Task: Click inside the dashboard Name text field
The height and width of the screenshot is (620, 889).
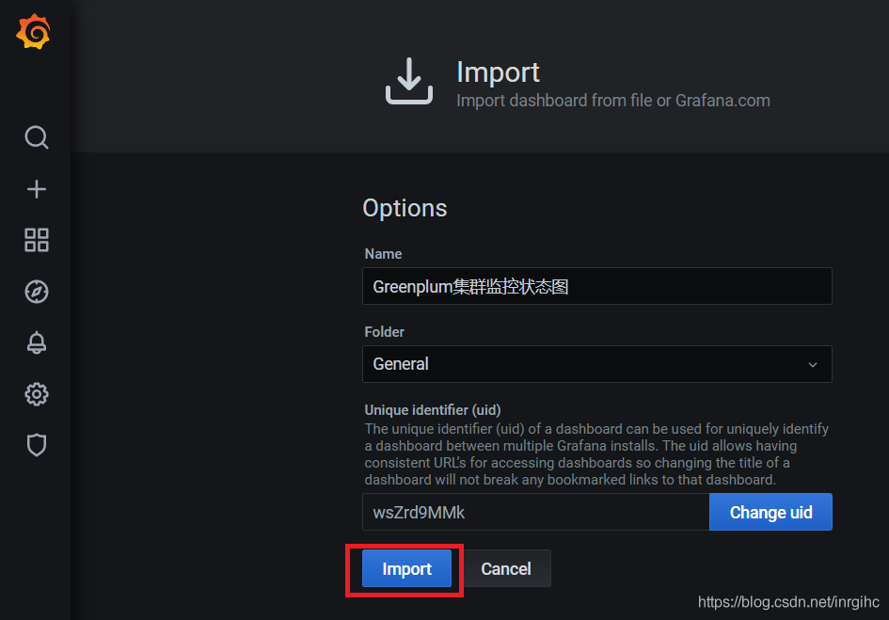Action: (x=596, y=286)
